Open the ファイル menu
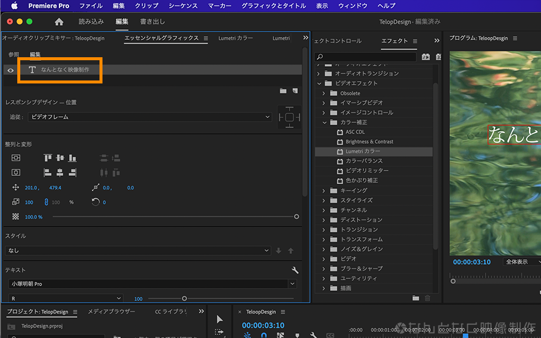Image resolution: width=541 pixels, height=338 pixels. 91,6
